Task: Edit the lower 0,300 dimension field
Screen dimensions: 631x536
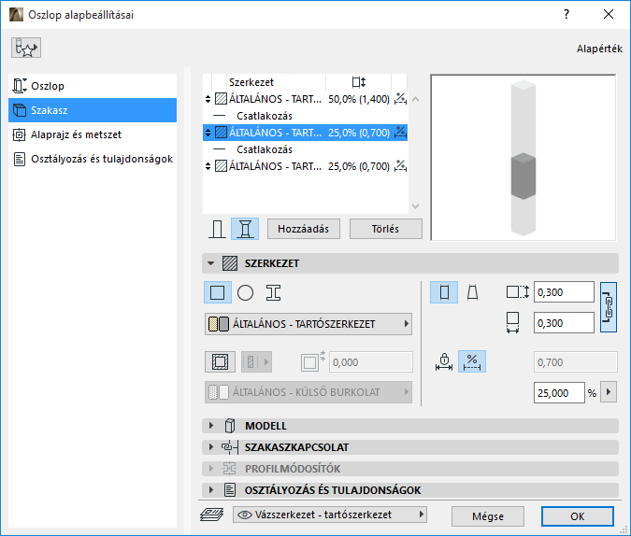Action: [x=564, y=323]
